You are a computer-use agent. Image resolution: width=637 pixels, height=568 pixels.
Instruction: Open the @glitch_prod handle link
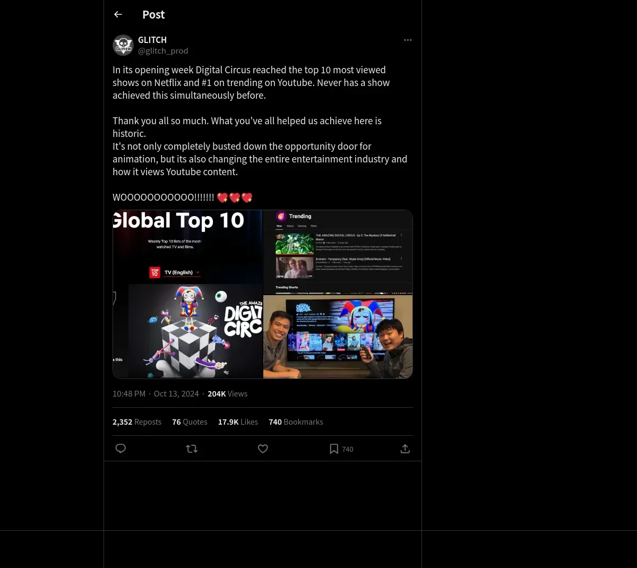click(163, 50)
